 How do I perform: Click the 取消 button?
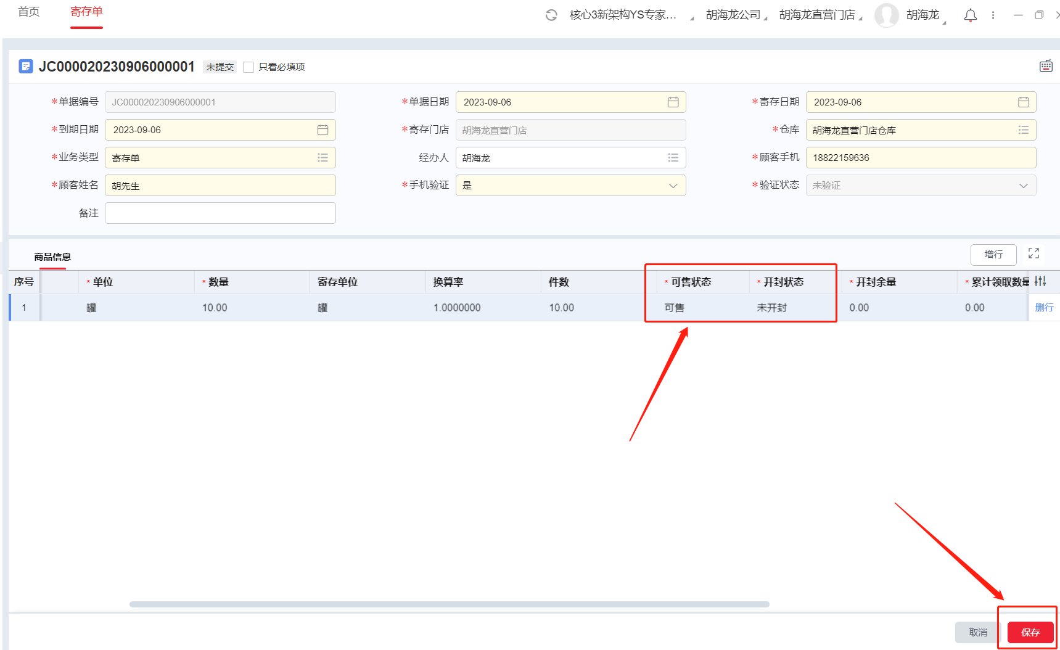tap(978, 633)
